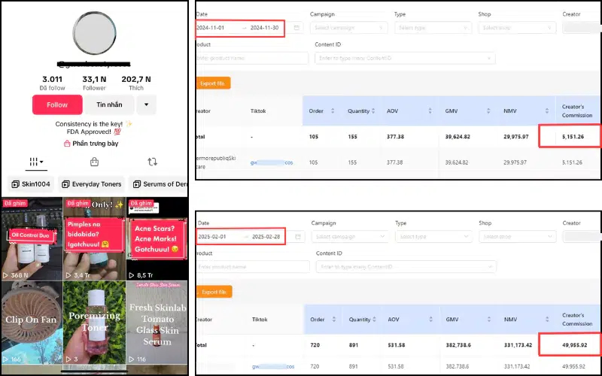The height and width of the screenshot is (376, 602).
Task: Expand the dropdown arrow beside Tin nhắn
Action: [x=146, y=105]
